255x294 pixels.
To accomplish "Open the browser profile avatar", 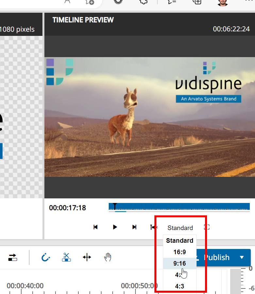I will (223, 2).
